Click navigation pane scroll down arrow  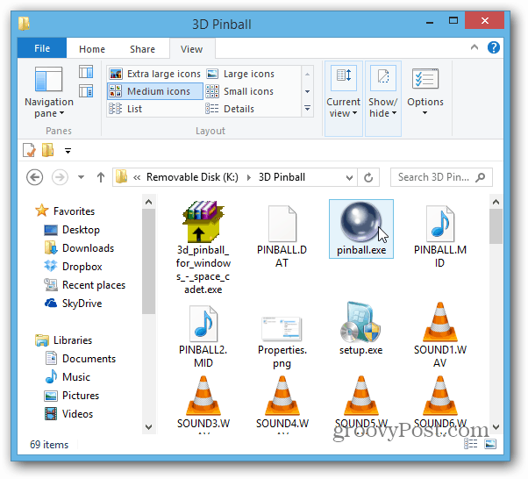point(148,426)
